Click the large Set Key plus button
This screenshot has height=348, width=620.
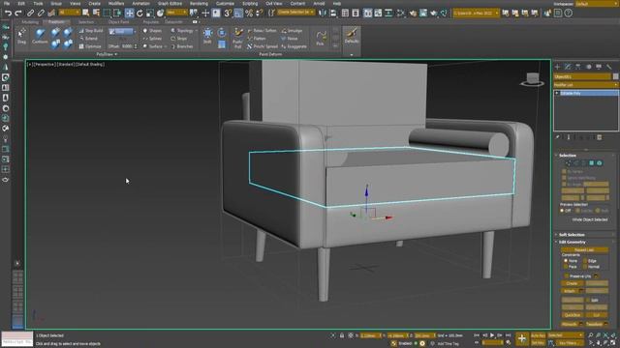tap(522, 338)
